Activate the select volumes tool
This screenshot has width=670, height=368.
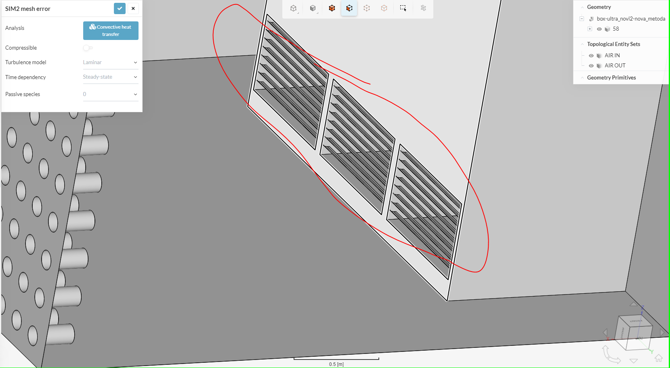332,8
